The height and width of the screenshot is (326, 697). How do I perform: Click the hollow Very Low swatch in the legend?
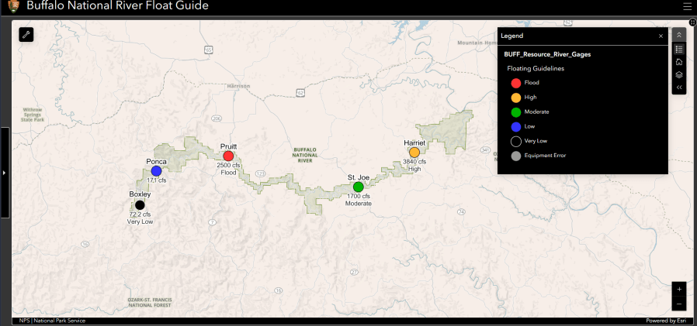[516, 142]
